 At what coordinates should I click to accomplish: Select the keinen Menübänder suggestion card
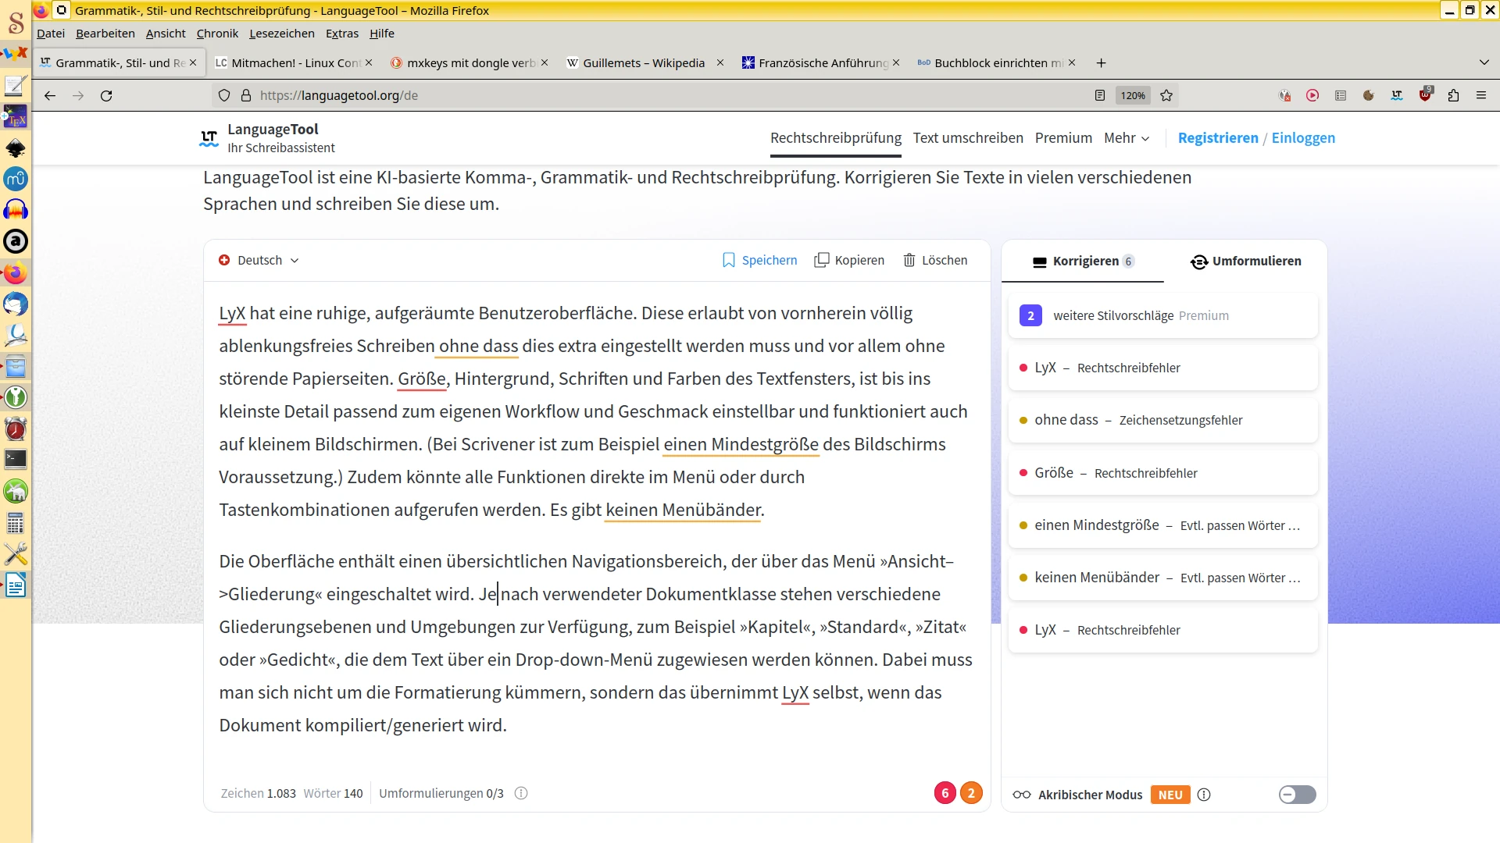click(x=1162, y=578)
